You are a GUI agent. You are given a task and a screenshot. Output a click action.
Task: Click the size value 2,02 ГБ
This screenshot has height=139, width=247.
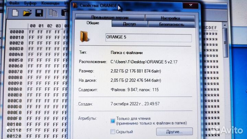pos(136,71)
